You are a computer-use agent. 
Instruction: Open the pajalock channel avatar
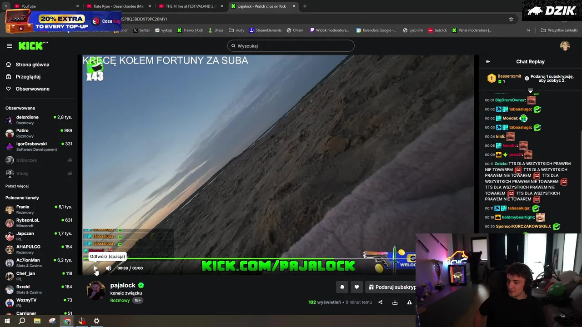pos(96,291)
